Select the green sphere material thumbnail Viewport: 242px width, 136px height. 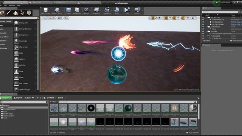[128, 108]
